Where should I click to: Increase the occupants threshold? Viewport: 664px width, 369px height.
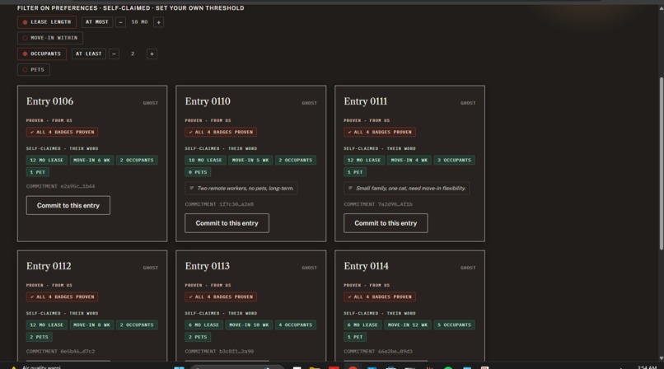152,54
